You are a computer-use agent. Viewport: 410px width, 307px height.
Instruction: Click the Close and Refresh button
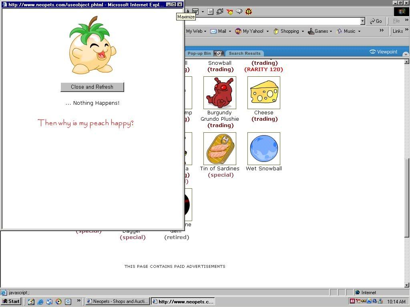coord(92,87)
